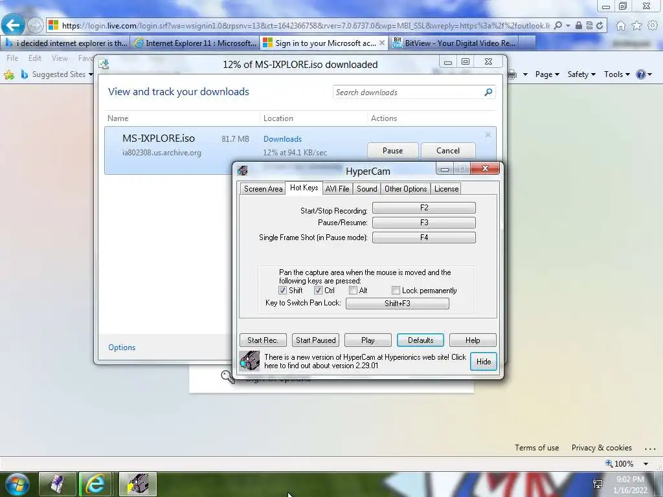Click the Start Paused button
Screen dimensions: 663x497
pos(315,340)
